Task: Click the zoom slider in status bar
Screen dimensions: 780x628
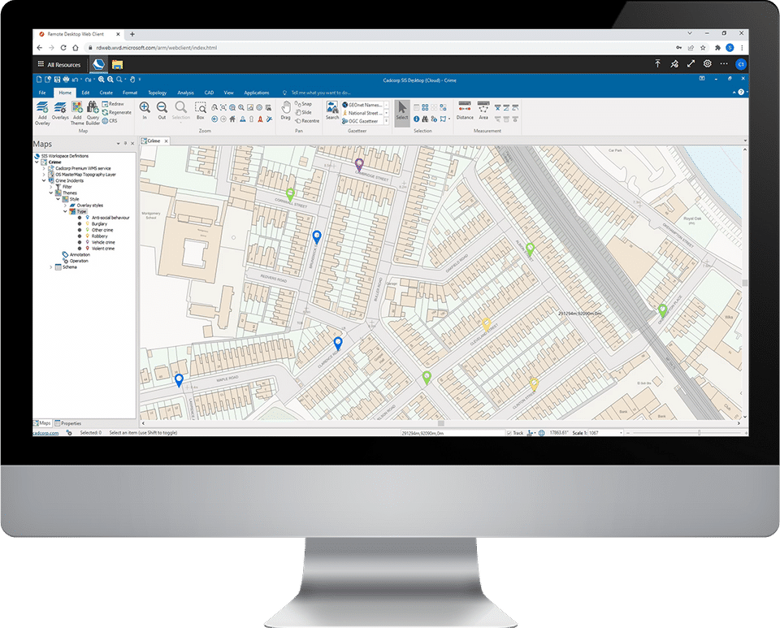Action: pyautogui.click(x=700, y=433)
